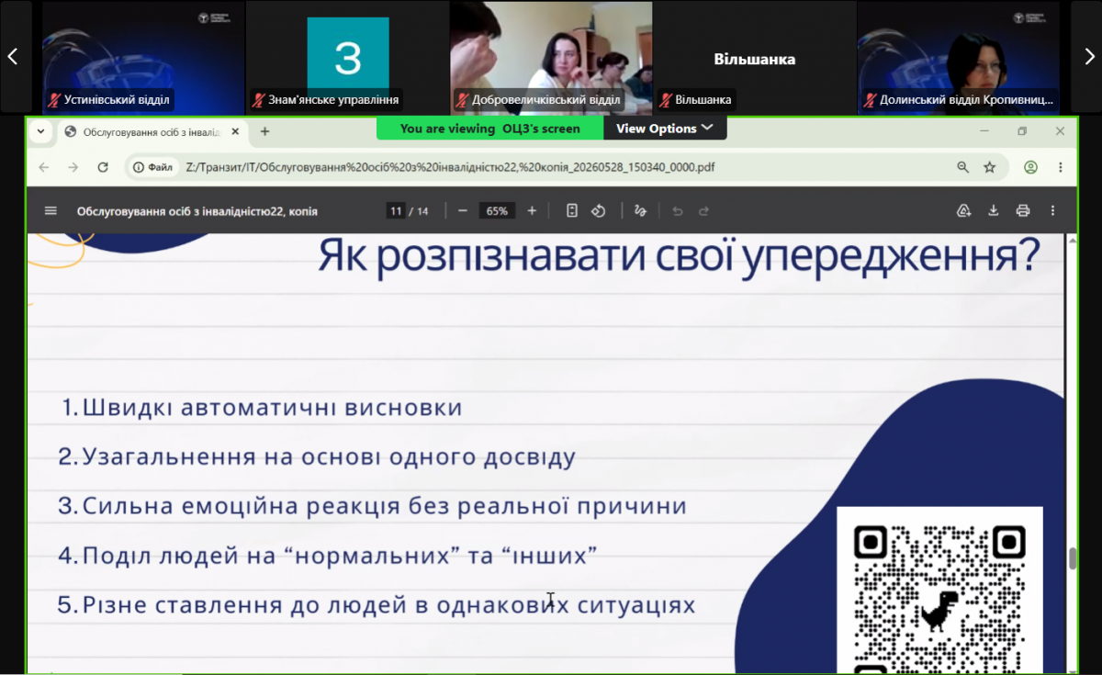Viewport: 1102px width, 675px height.
Task: Download the PDF file
Action: [994, 211]
